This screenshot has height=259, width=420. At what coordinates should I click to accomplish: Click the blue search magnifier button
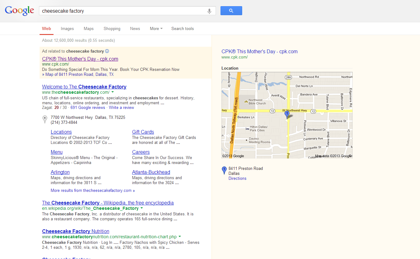coord(231,11)
